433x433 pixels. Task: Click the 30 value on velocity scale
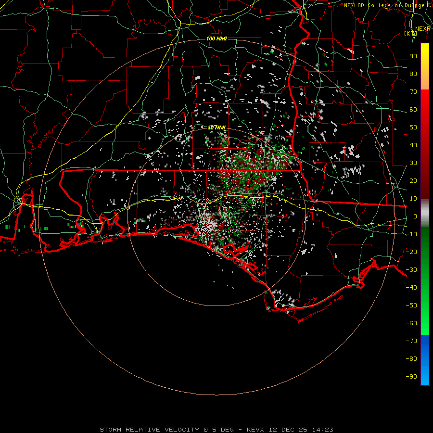point(413,163)
